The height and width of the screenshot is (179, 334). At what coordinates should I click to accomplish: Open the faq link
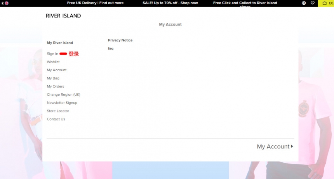(111, 48)
